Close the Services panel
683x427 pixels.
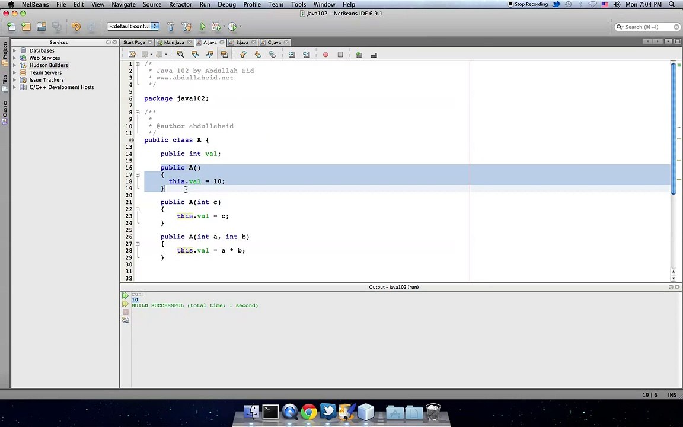tap(114, 42)
